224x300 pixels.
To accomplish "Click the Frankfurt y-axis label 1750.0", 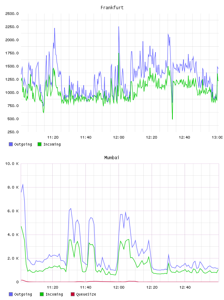I will coord(12,53).
